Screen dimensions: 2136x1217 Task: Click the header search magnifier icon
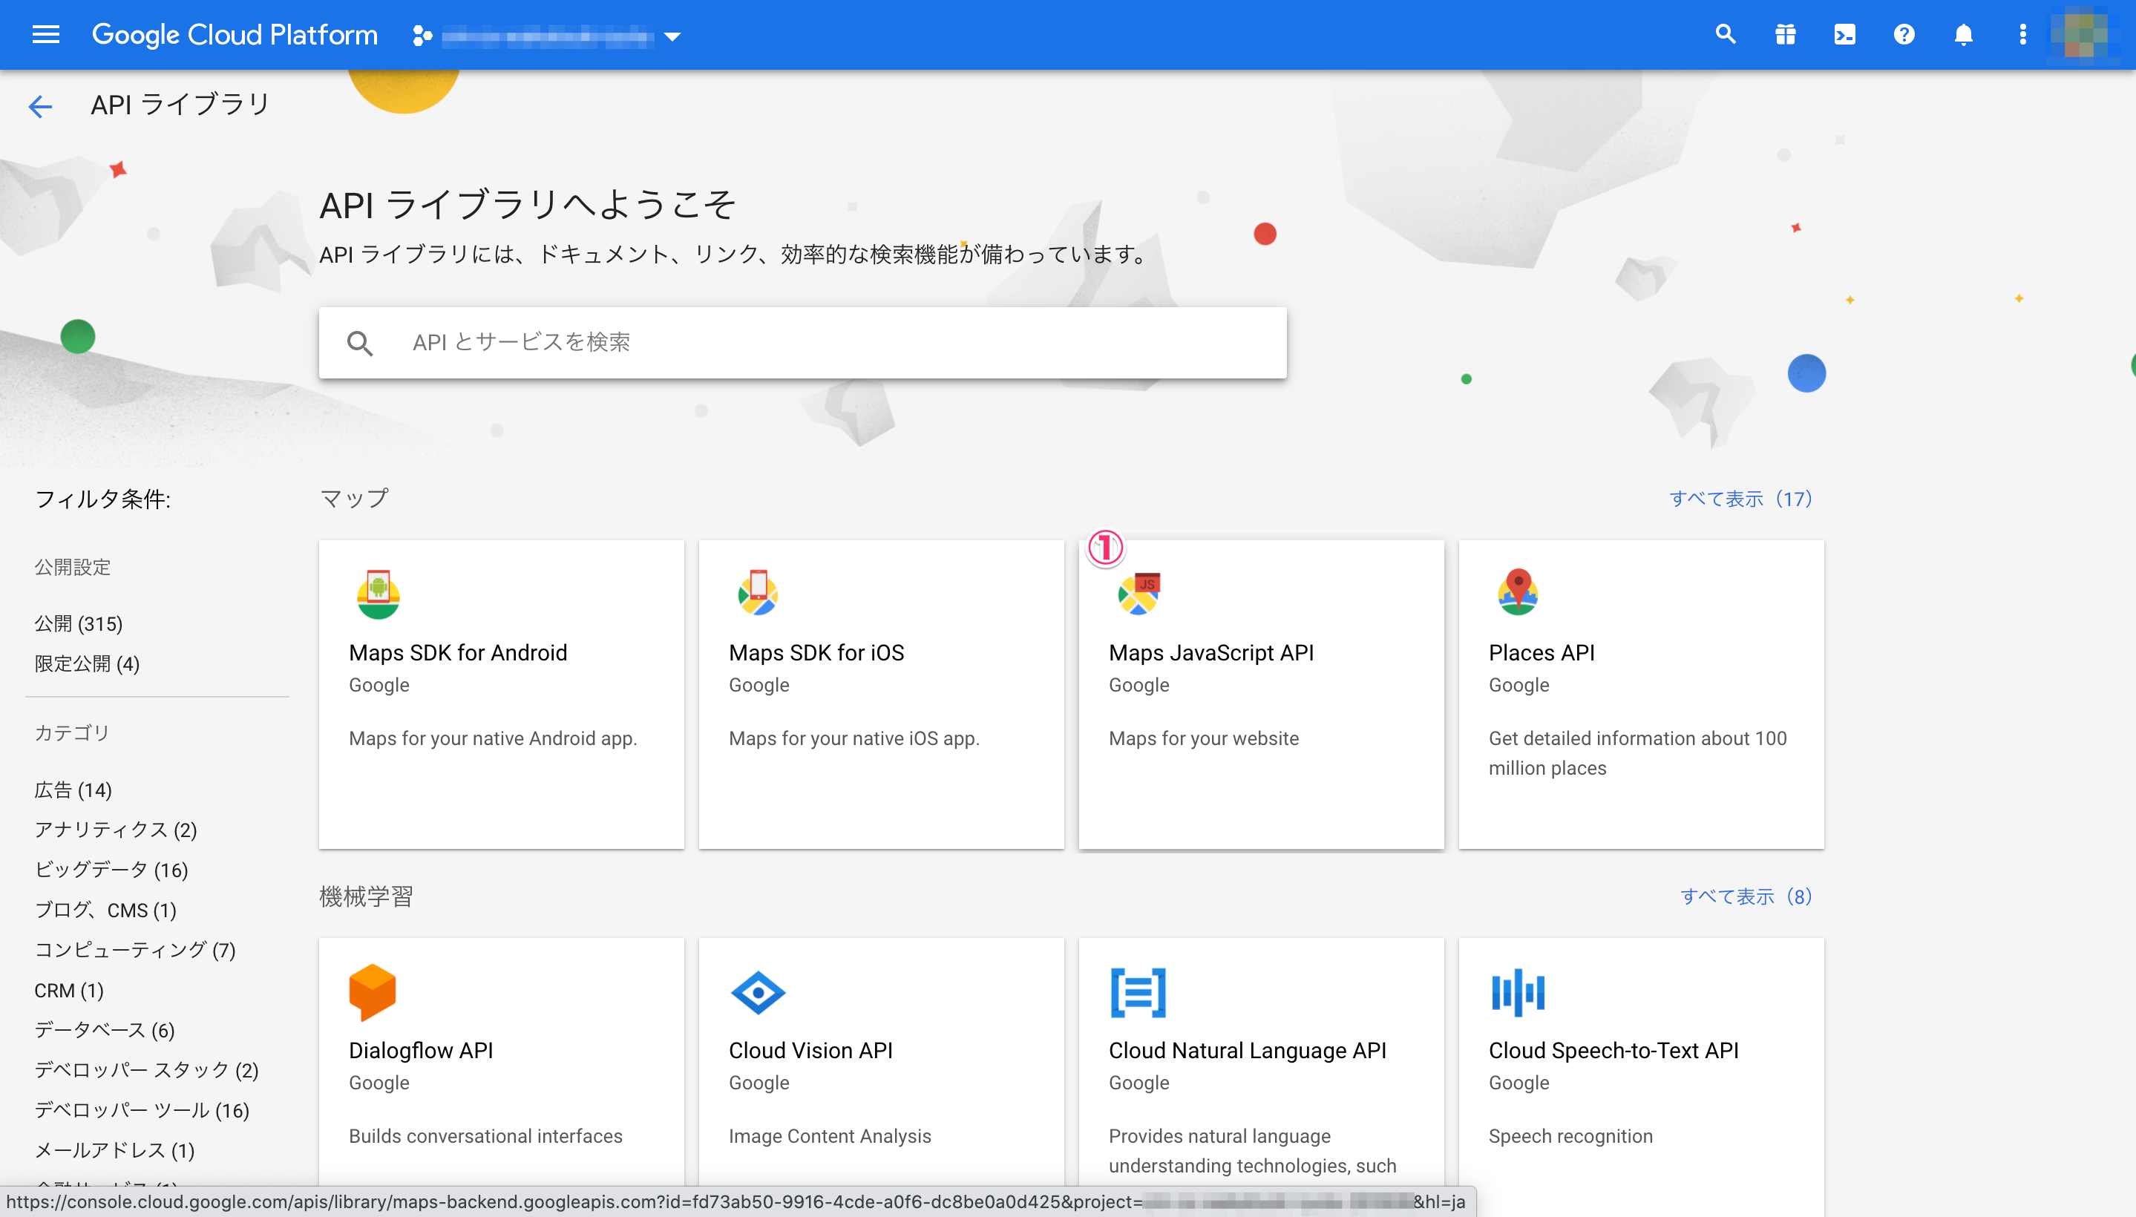(1726, 34)
